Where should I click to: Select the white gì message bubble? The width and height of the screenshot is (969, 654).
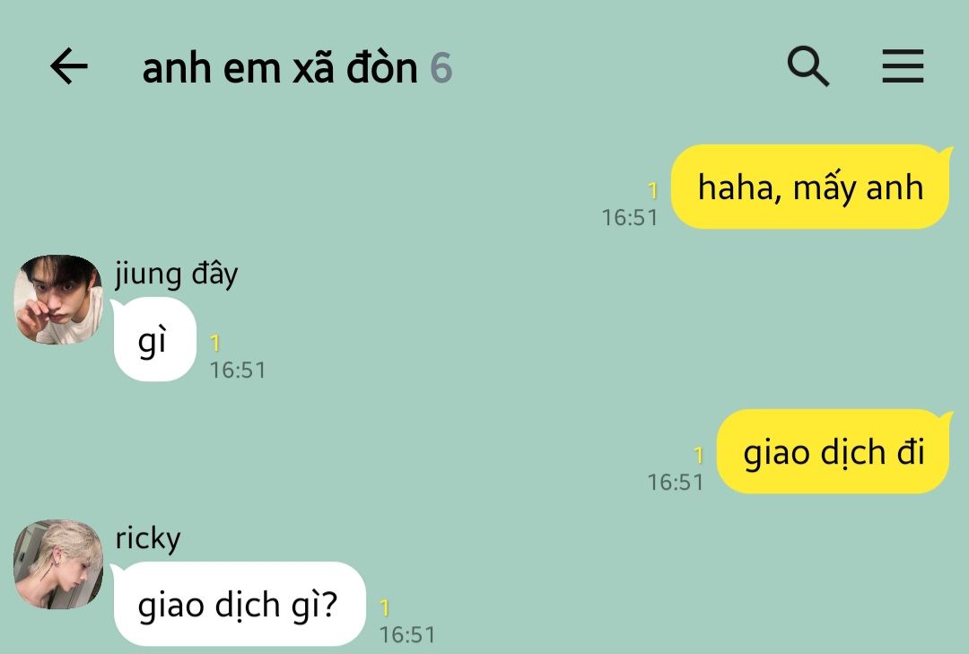(155, 339)
